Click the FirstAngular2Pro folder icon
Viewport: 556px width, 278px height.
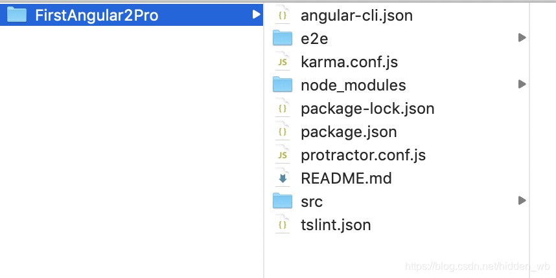[x=17, y=14]
